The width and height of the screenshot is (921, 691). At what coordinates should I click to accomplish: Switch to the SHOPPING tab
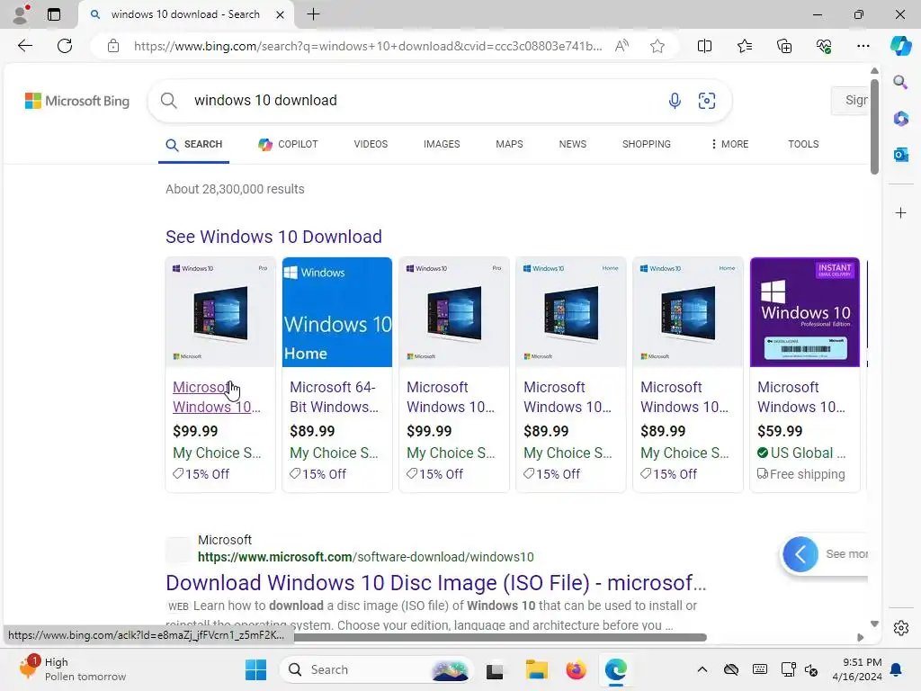[x=646, y=145]
